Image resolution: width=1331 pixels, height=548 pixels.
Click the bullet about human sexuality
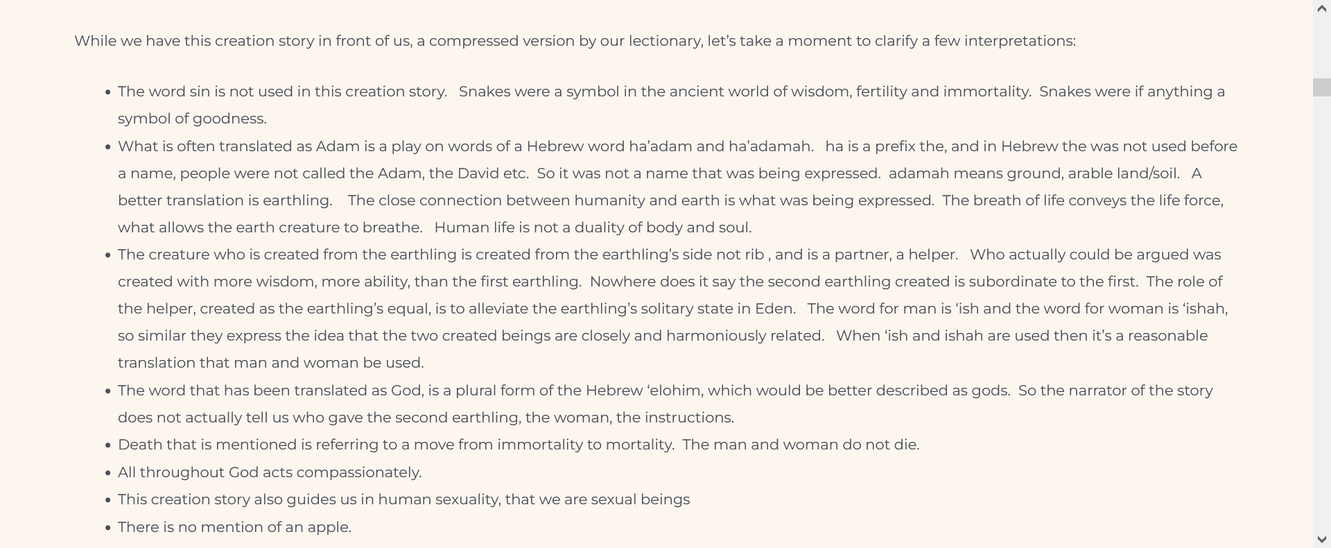point(403,499)
